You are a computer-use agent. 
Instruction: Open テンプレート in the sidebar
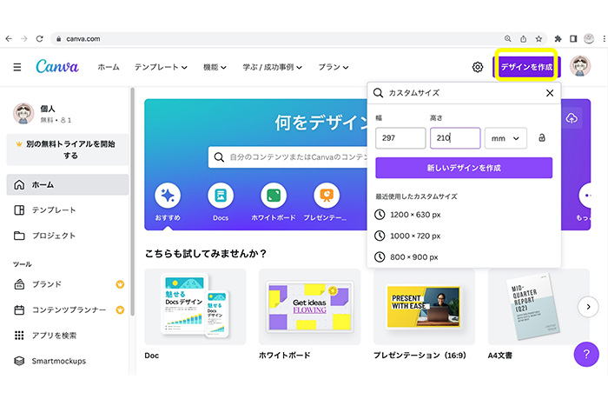[68, 210]
